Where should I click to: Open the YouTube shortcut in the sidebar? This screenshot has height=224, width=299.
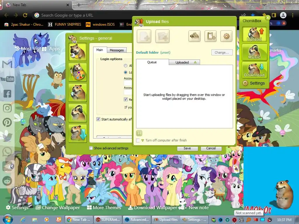coord(7,79)
